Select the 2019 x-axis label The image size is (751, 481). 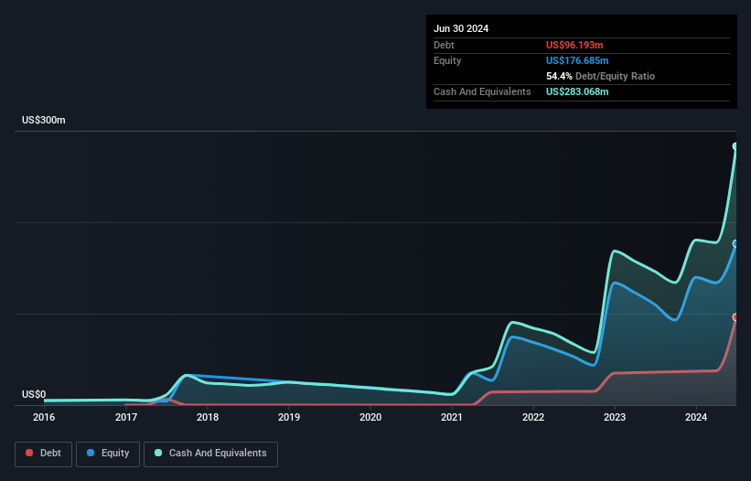click(289, 417)
